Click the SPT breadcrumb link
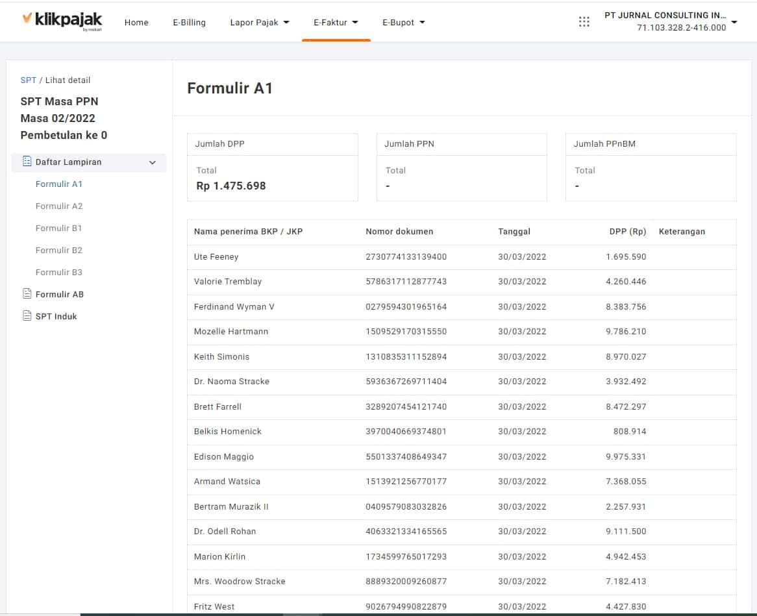 click(28, 80)
